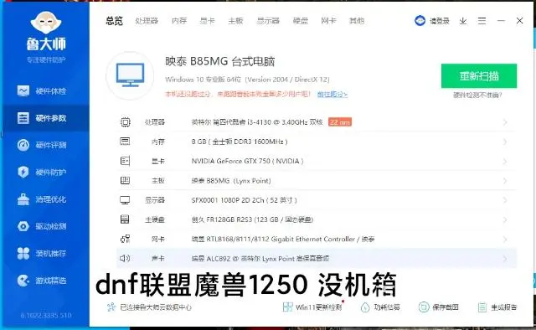Click the B85MG (Lynx Point) text
536x330 pixels.
pos(231,181)
